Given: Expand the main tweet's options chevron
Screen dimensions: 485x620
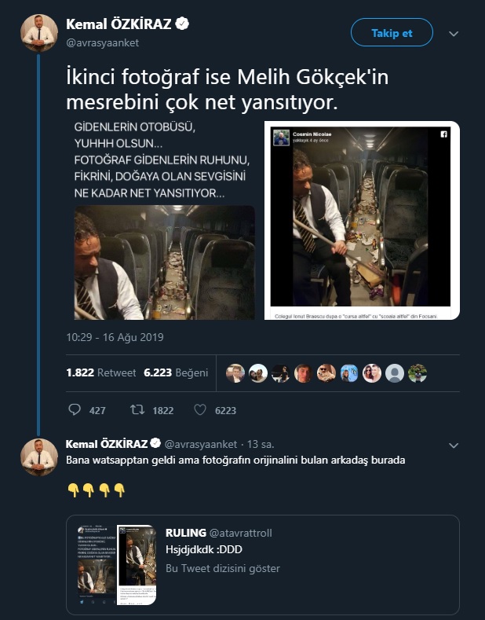Looking at the screenshot, I should pyautogui.click(x=454, y=34).
